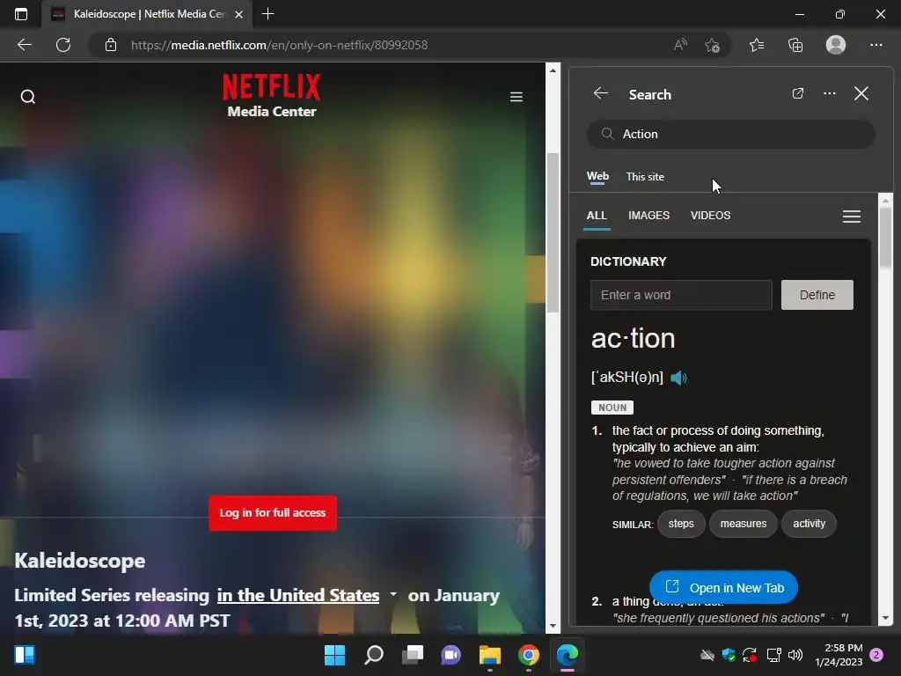Open tab actions menu icon
Viewport: 901px width, 676px height.
coord(21,14)
